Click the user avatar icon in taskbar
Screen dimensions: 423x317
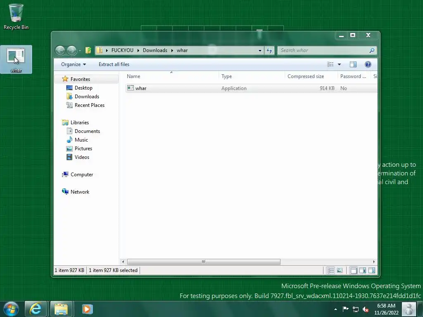click(409, 309)
